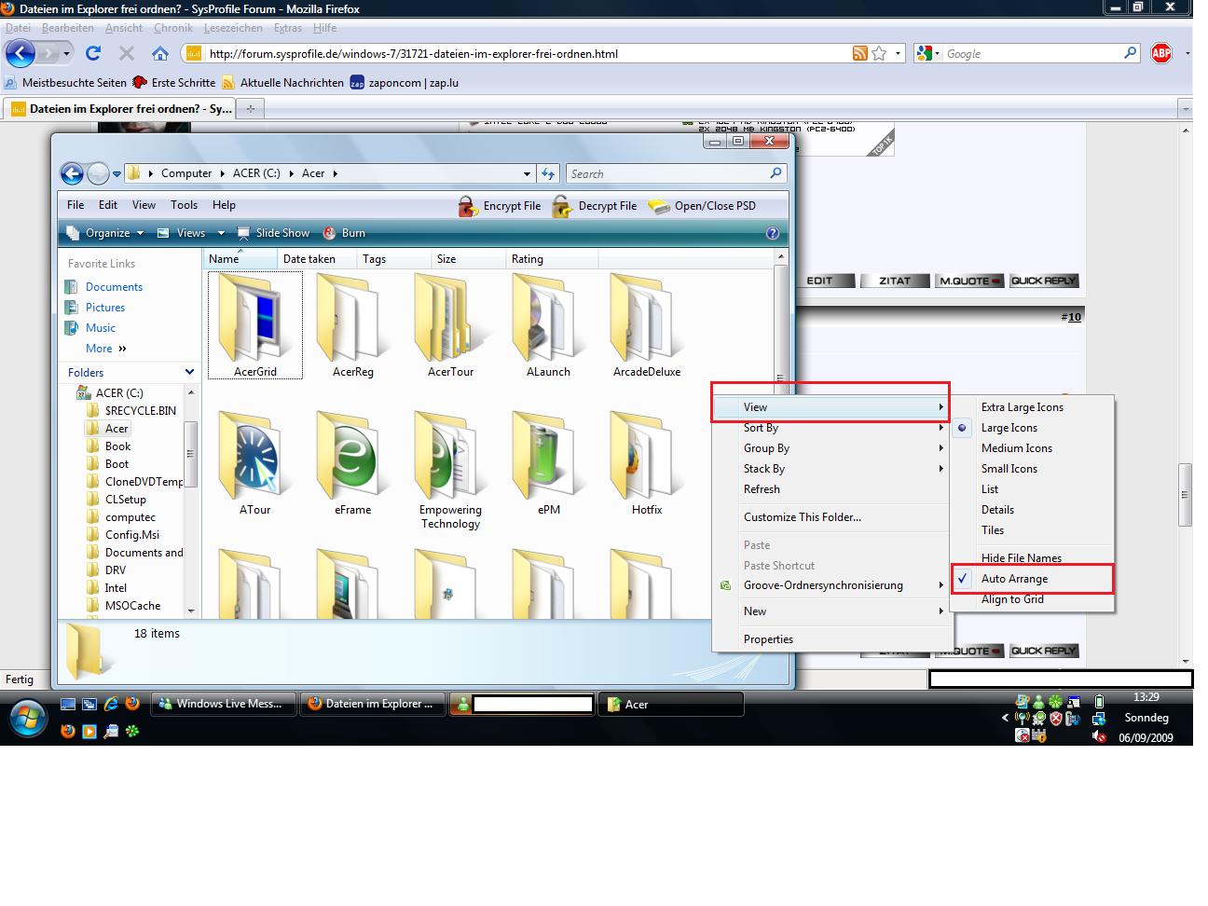Sort by the Name column header
This screenshot has width=1208, height=906.
tap(240, 259)
